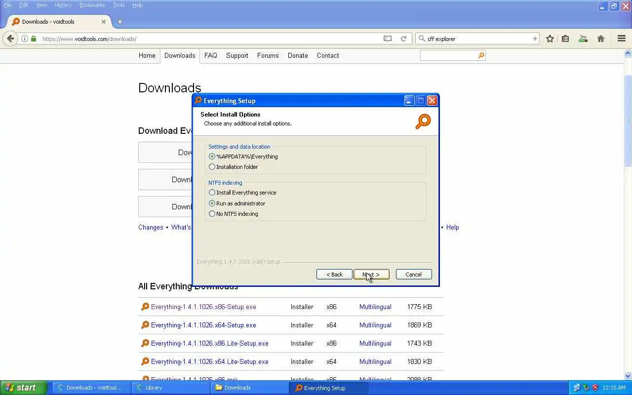Click the Everything Setup title bar icon
This screenshot has height=395, width=632.
tap(198, 100)
